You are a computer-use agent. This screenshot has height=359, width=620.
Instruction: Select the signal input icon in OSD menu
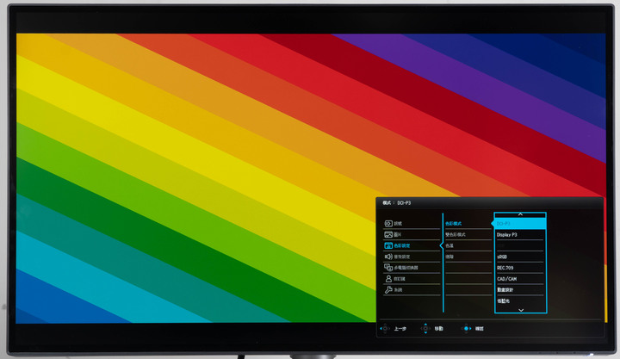388,223
